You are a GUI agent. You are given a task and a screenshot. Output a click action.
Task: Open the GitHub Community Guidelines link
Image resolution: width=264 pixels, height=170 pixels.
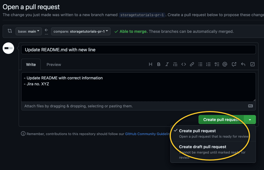[x=148, y=134]
